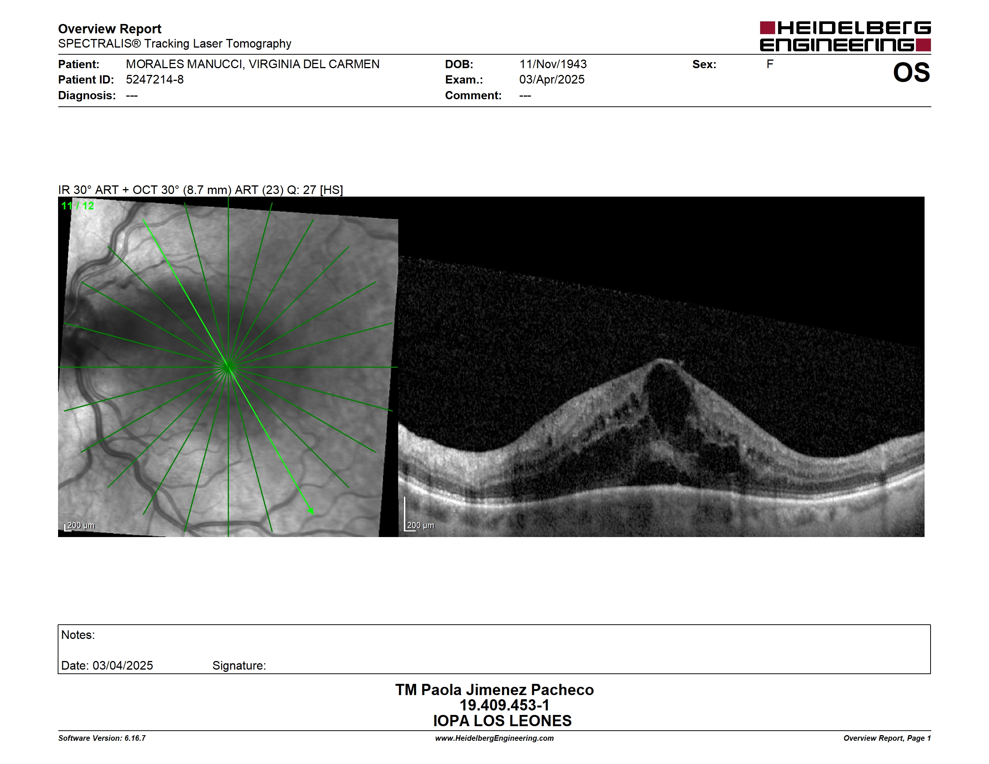Click the 'Overview Report' title

click(x=110, y=29)
